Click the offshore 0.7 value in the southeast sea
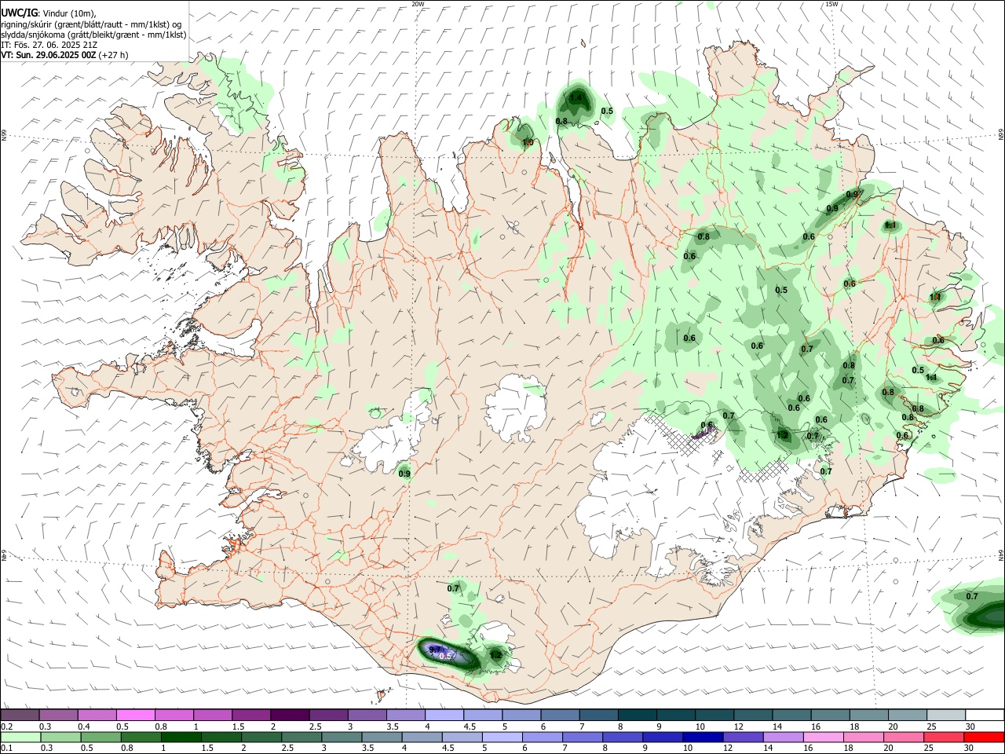The height and width of the screenshot is (754, 1005). [x=972, y=596]
